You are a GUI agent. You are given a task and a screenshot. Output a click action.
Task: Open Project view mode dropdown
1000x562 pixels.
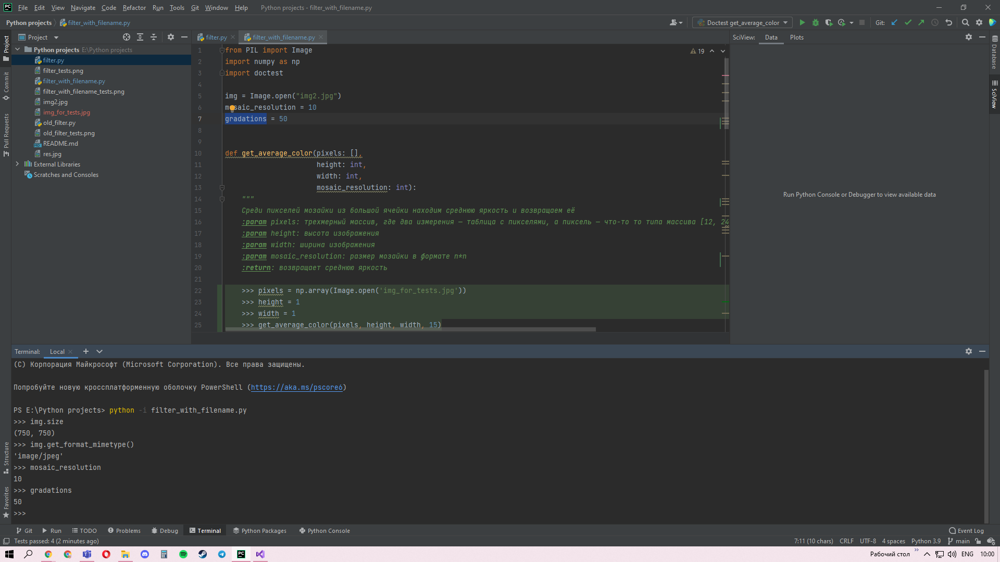[56, 37]
